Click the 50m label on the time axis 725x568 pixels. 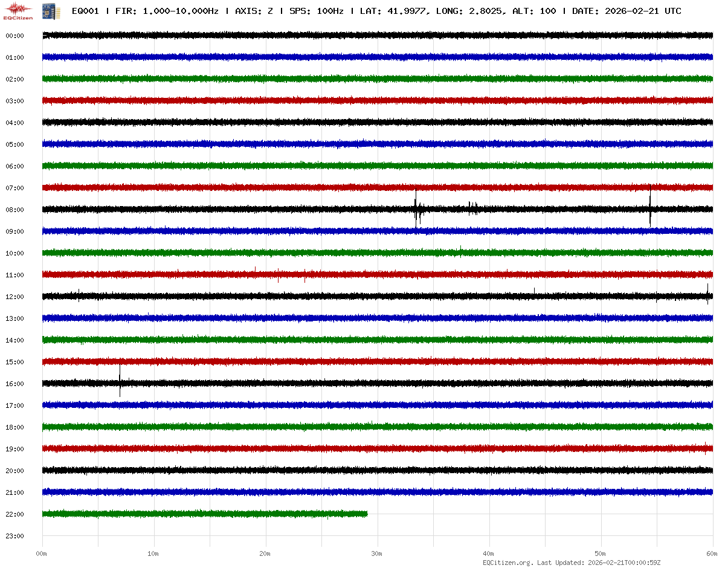pos(601,553)
